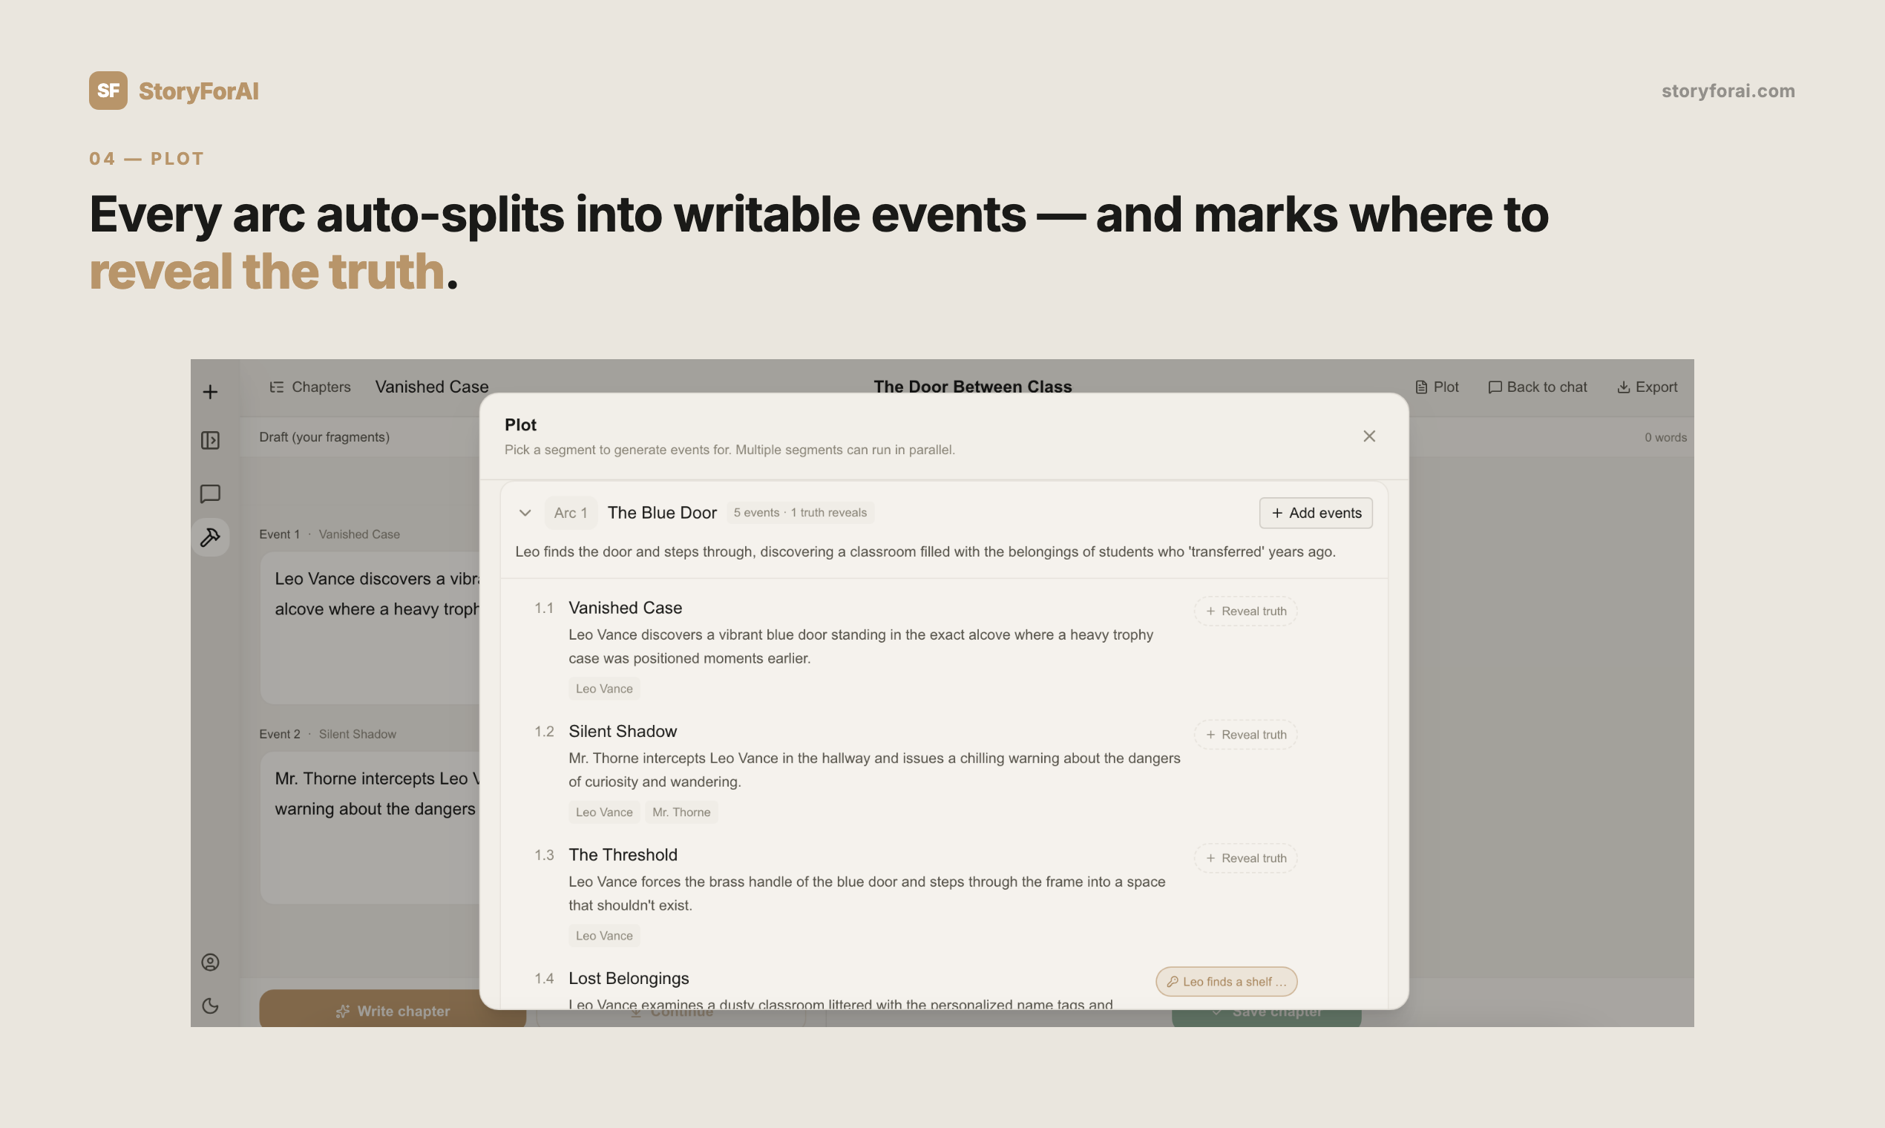Click Leo Vance tag under Silent Shadow
1885x1128 pixels.
click(x=604, y=813)
